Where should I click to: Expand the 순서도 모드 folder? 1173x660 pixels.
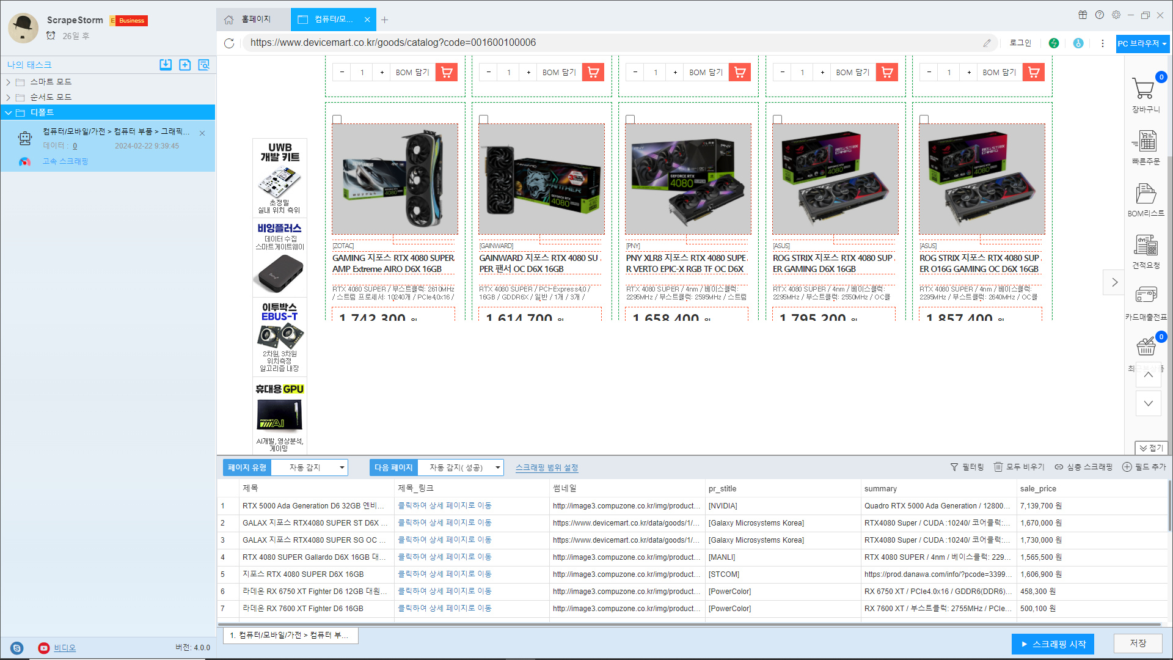pyautogui.click(x=8, y=97)
